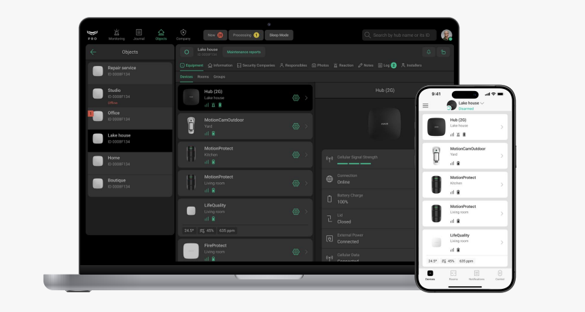Click the back arrow in Objects panel
Image resolution: width=585 pixels, height=312 pixels.
[93, 52]
